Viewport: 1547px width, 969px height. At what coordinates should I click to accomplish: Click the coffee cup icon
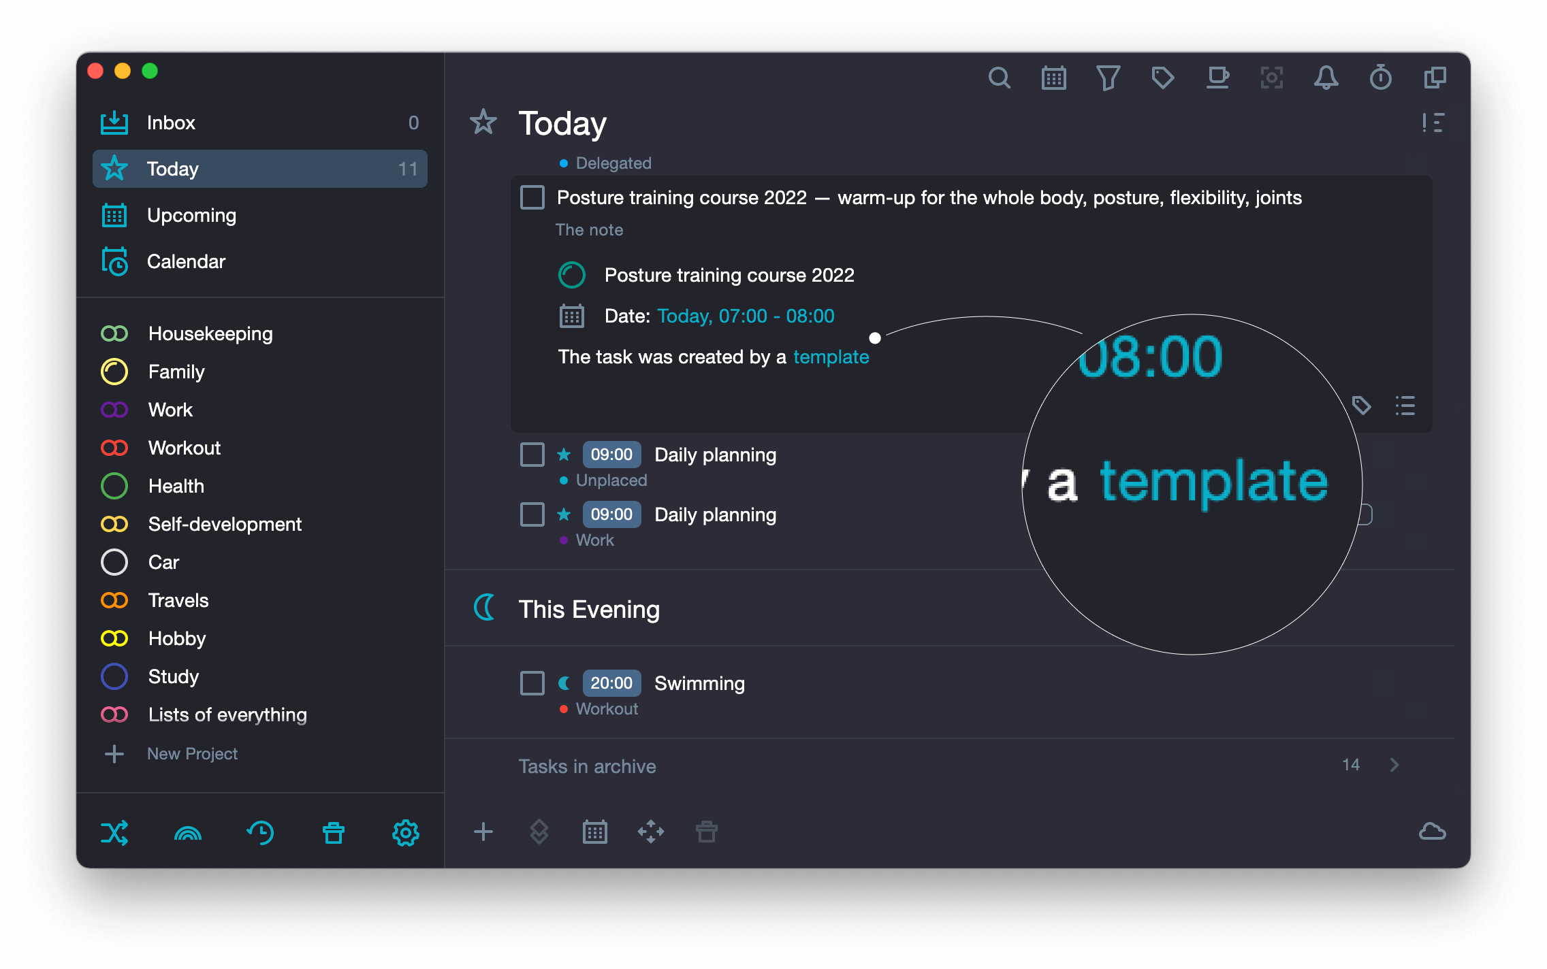point(1217,78)
